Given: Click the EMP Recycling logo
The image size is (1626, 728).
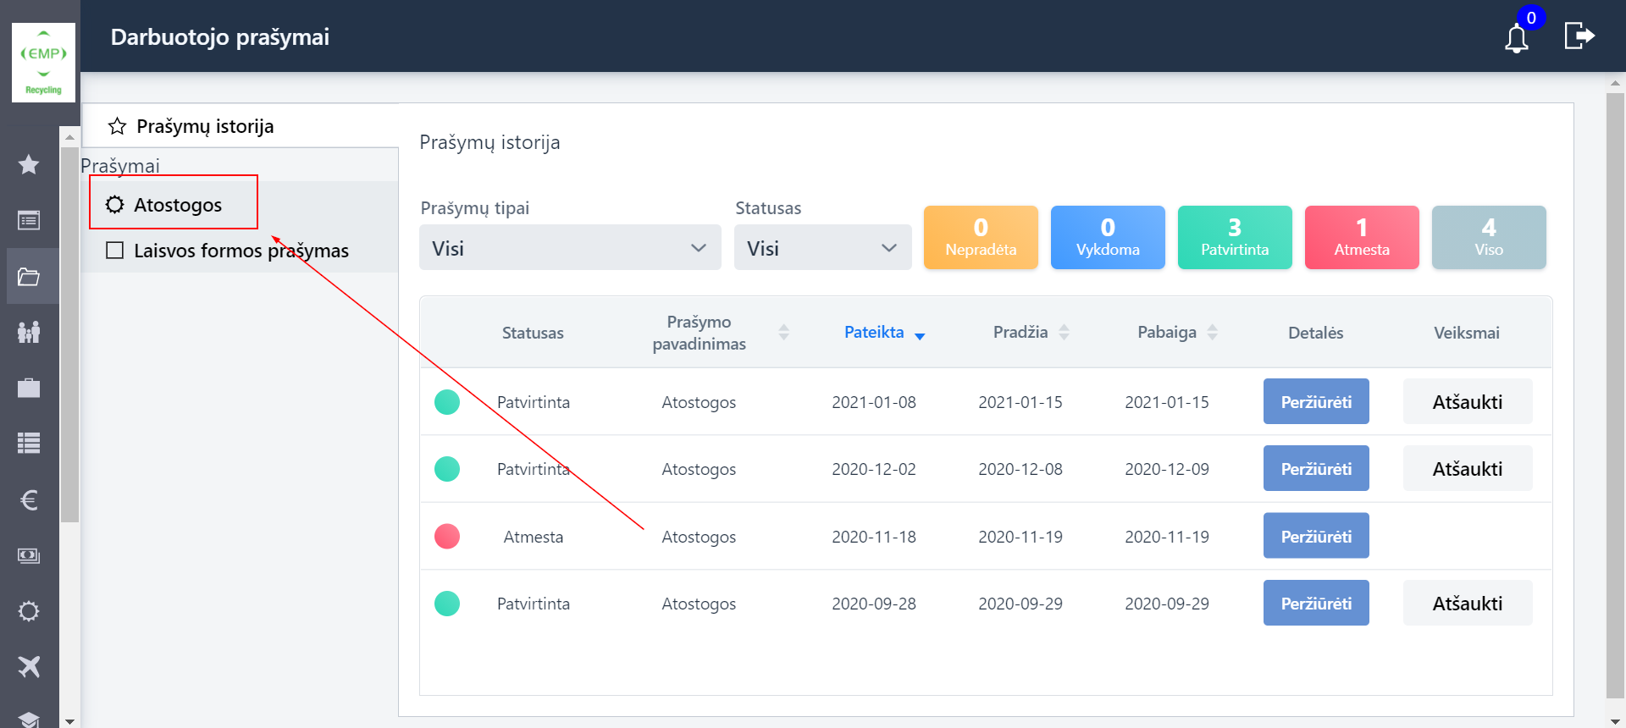Looking at the screenshot, I should point(43,63).
